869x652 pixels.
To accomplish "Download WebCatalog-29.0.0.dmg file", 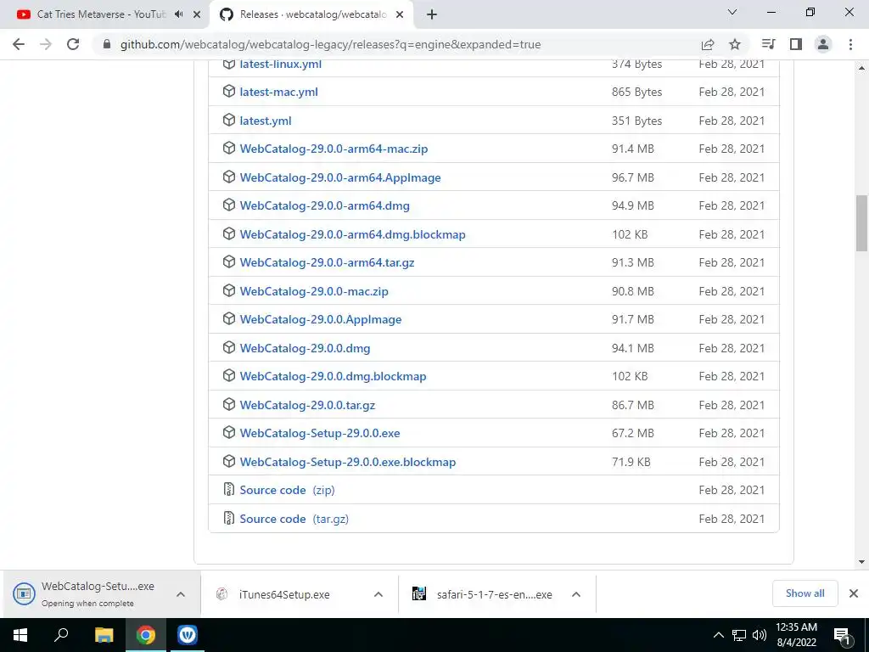I will click(x=305, y=348).
